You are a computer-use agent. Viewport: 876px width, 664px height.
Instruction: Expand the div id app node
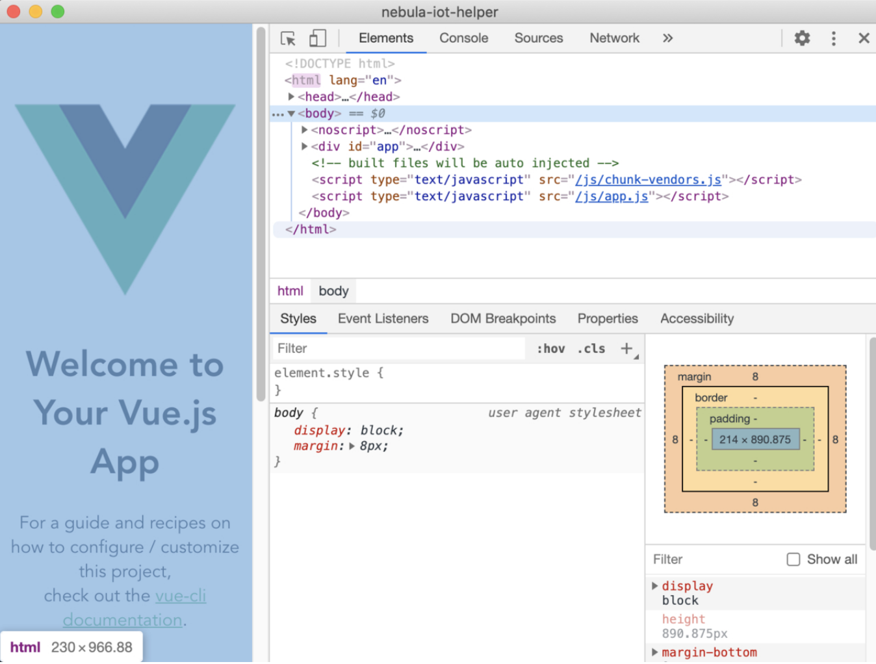[304, 147]
